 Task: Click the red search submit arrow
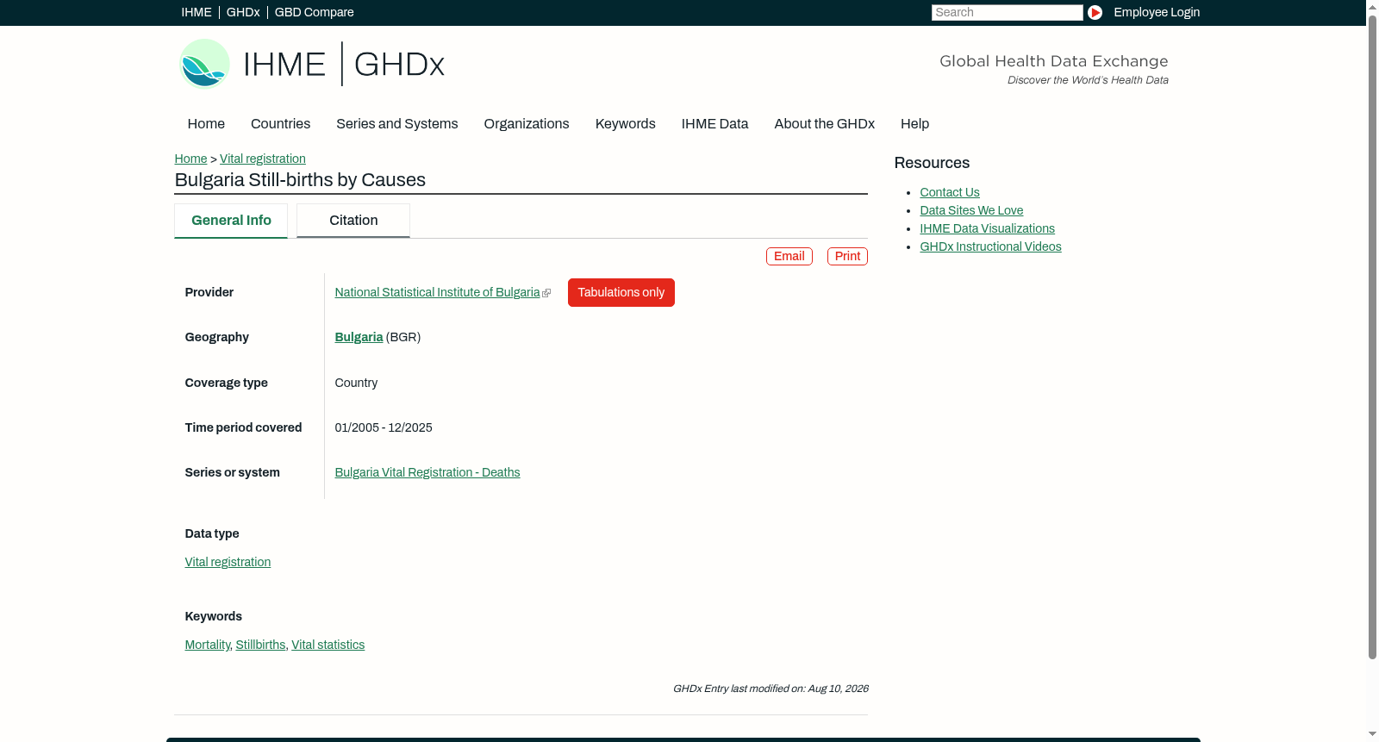1095,12
